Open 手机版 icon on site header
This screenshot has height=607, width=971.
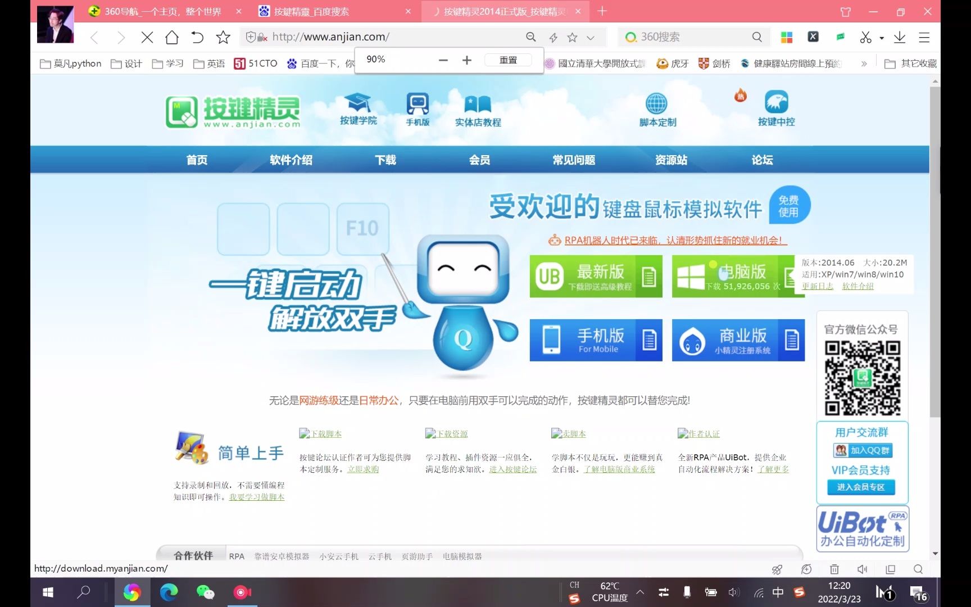418,109
